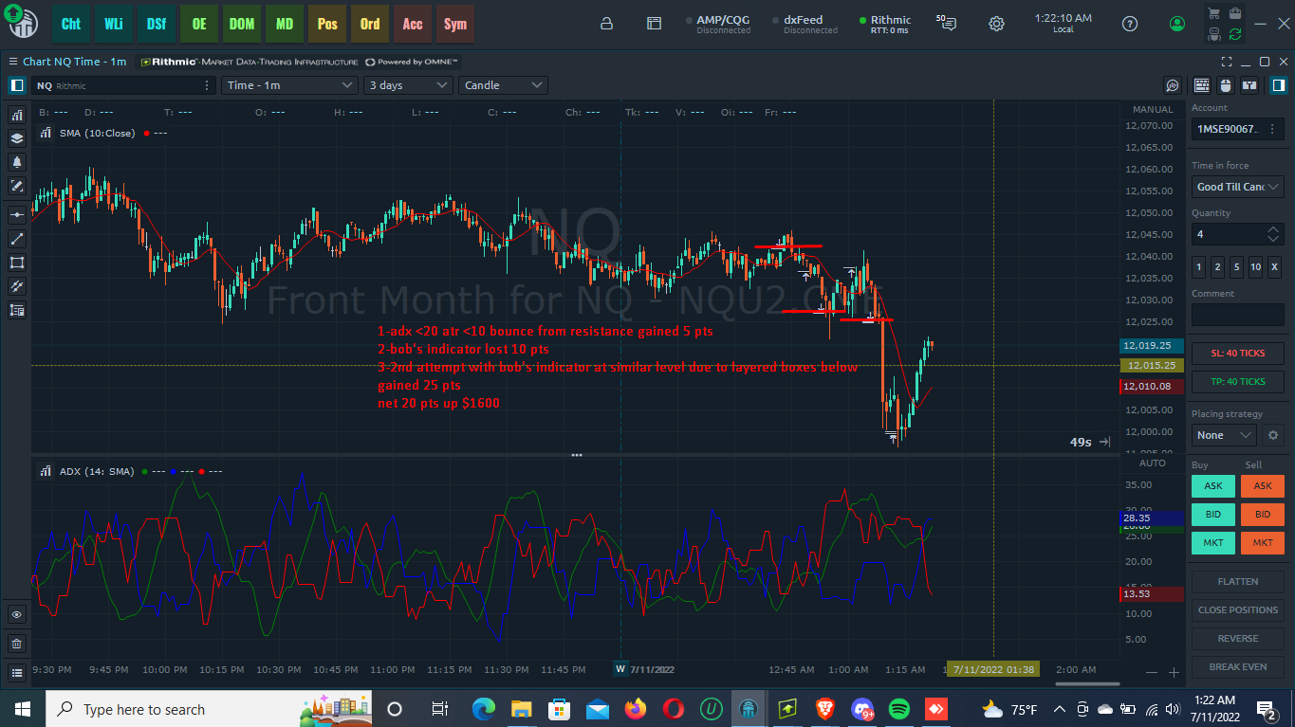Click the robot bot icon
1295x727 pixels.
click(x=1213, y=34)
